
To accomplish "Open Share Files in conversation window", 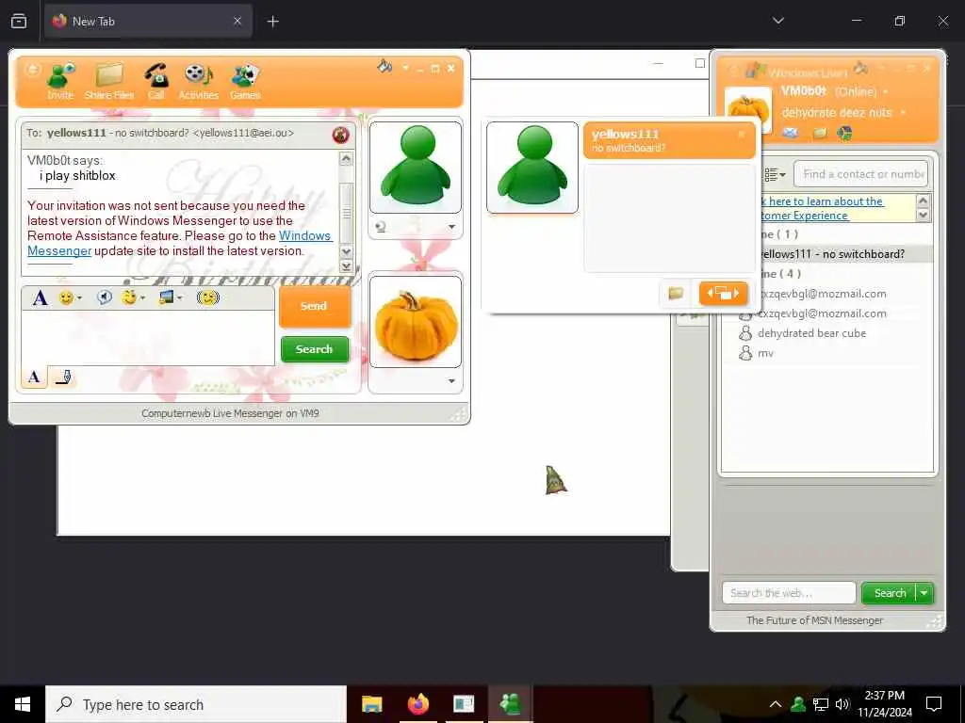I will (109, 81).
